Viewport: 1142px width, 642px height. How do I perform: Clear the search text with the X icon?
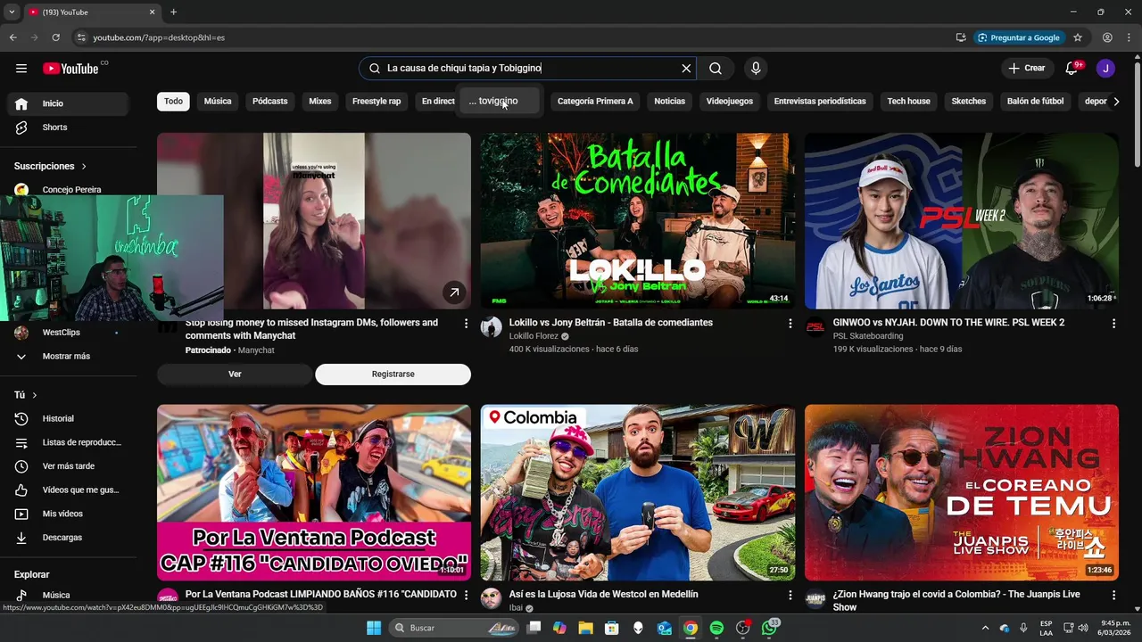point(686,69)
